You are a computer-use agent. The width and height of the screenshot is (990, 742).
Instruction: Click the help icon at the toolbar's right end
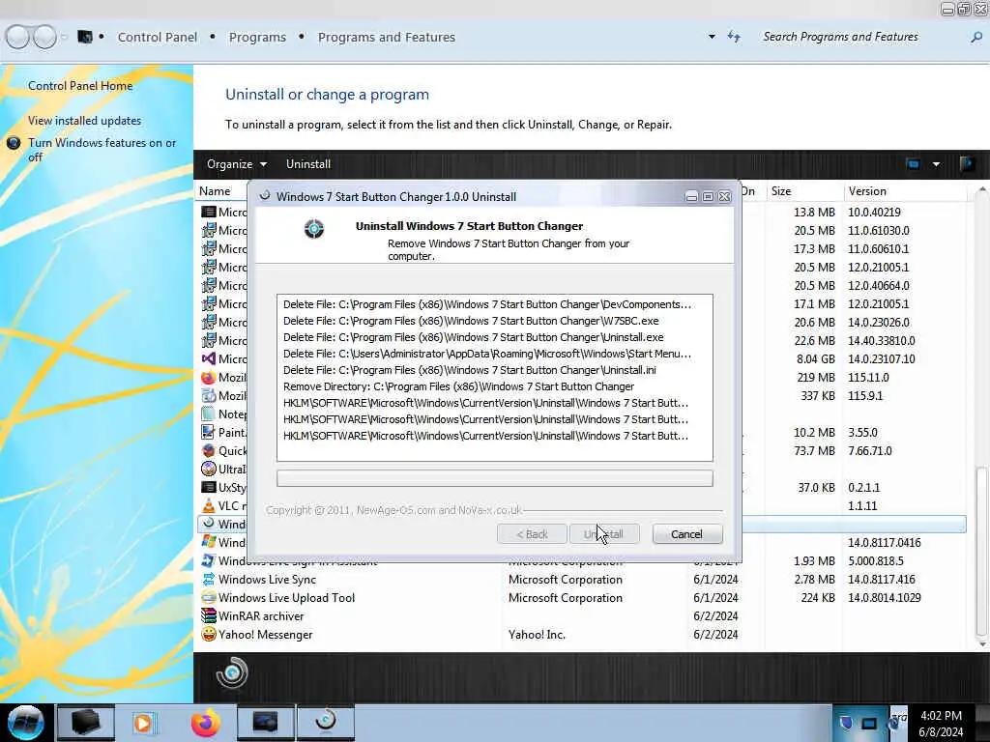967,164
